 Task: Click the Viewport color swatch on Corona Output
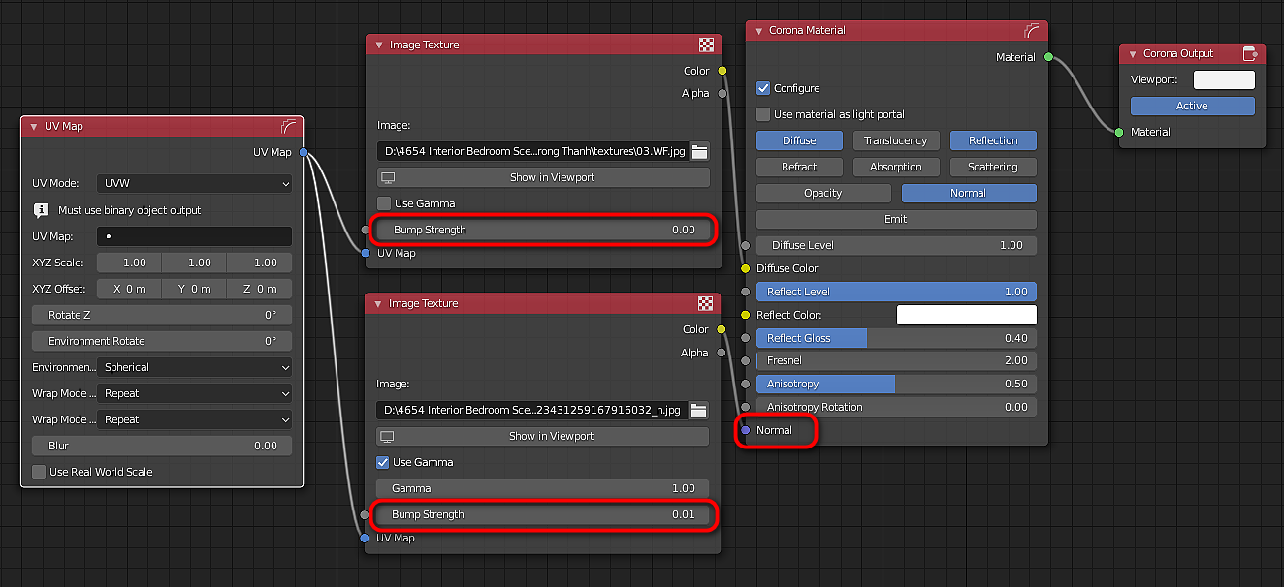tap(1224, 79)
